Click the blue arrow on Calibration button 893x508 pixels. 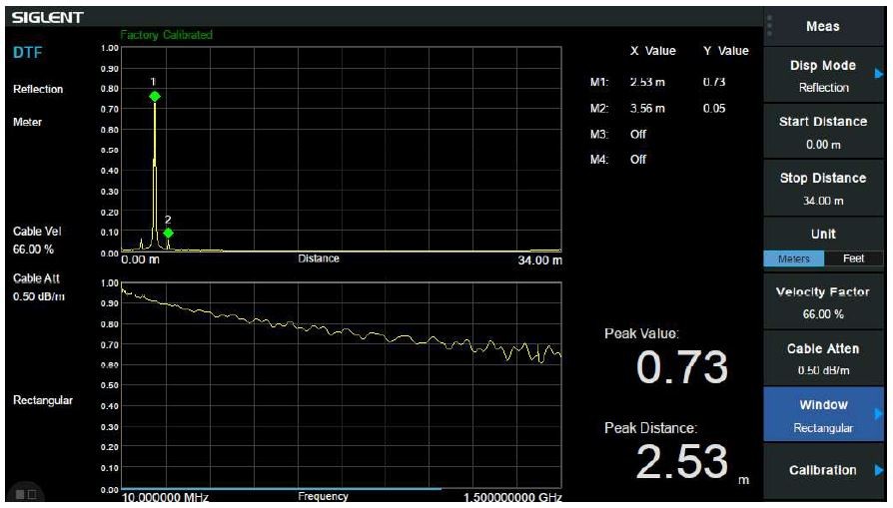[x=879, y=469]
